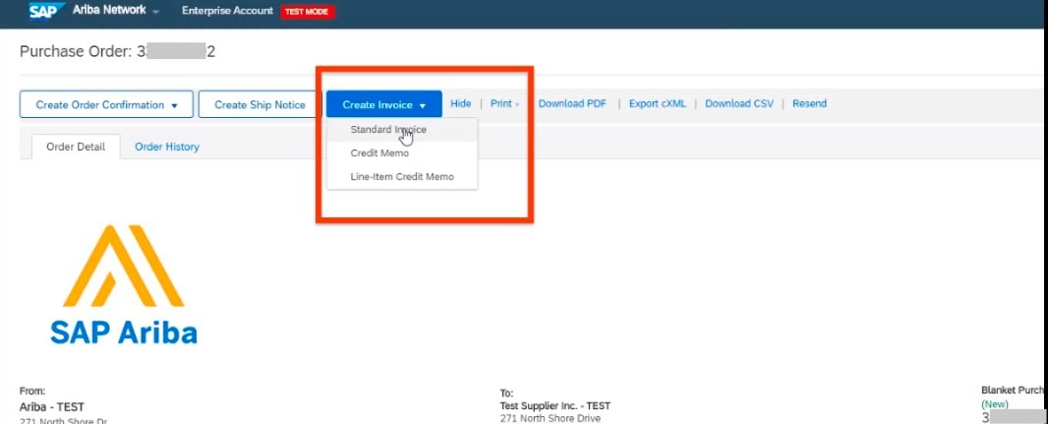
Task: Click the Export cXML link
Action: [657, 103]
